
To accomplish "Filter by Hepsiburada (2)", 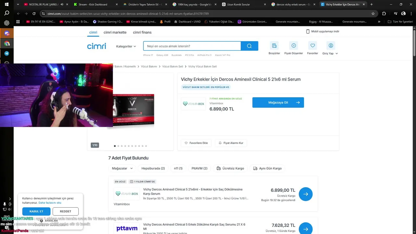I will 153,168.
